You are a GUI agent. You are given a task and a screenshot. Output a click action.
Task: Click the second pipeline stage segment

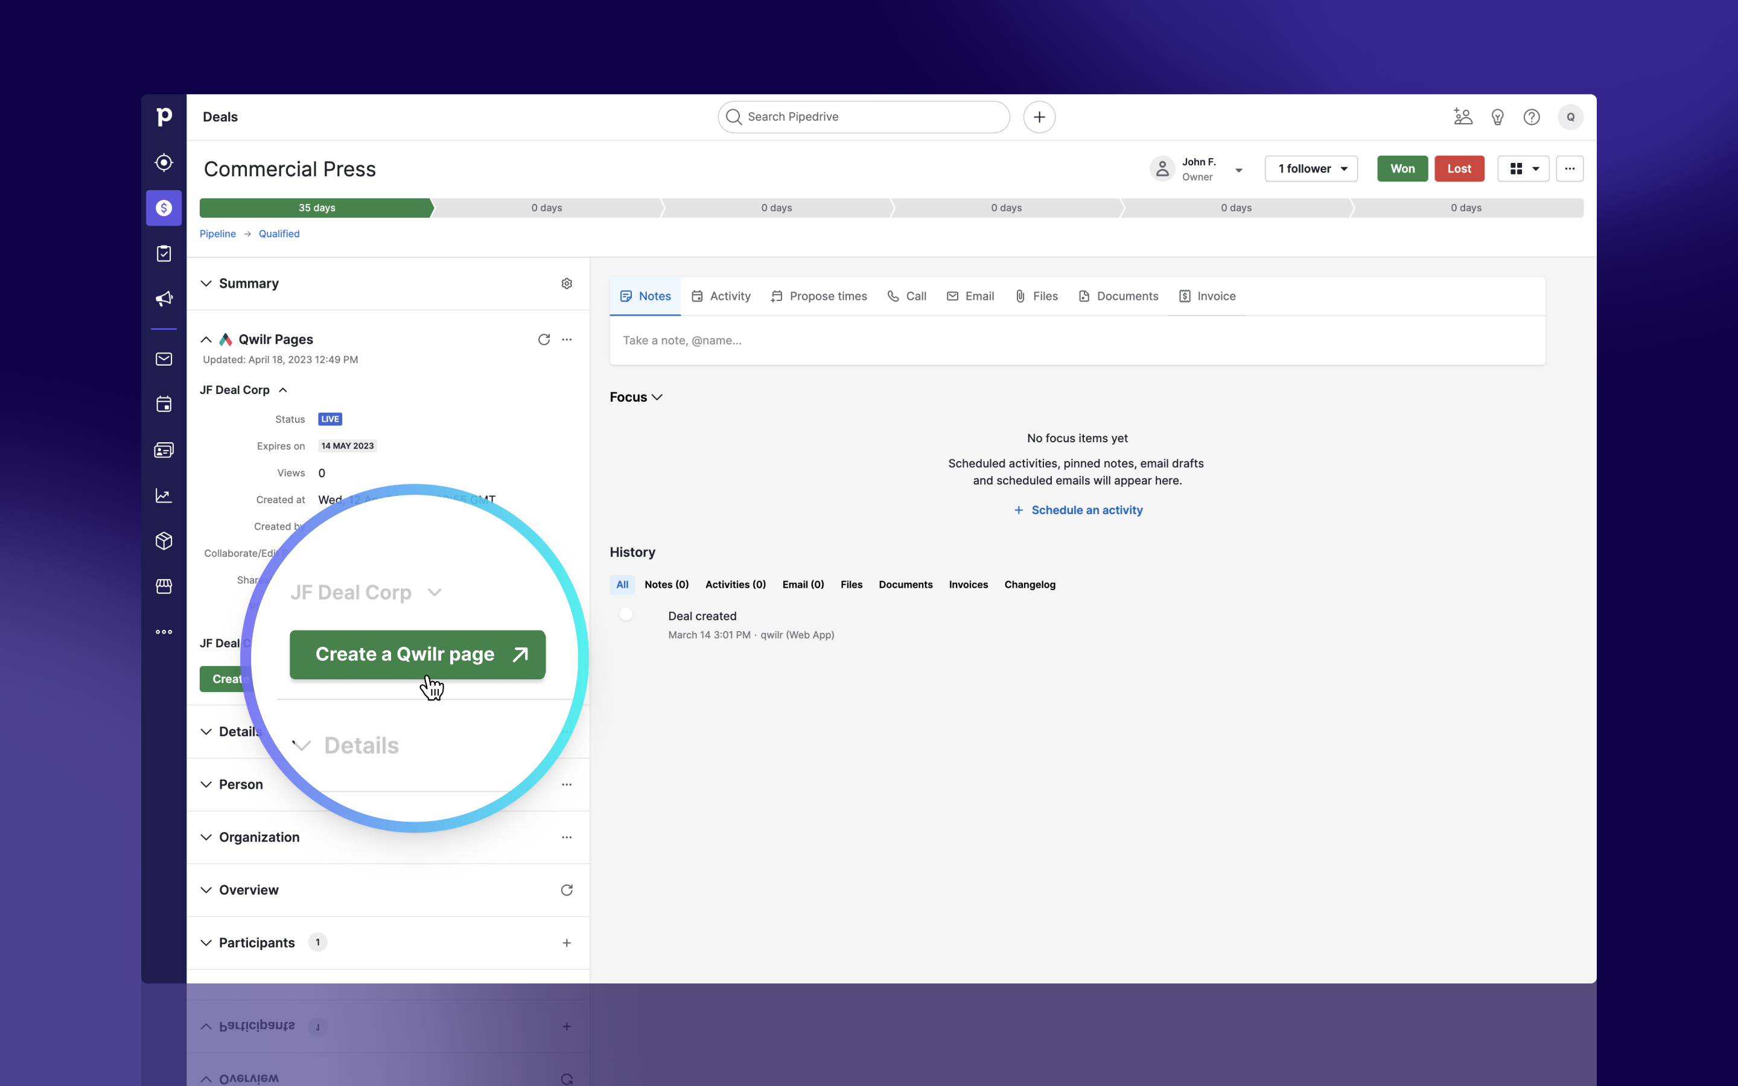(x=547, y=208)
